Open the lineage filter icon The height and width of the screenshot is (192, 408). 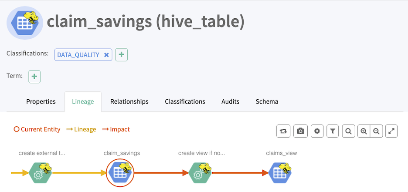[x=332, y=131]
